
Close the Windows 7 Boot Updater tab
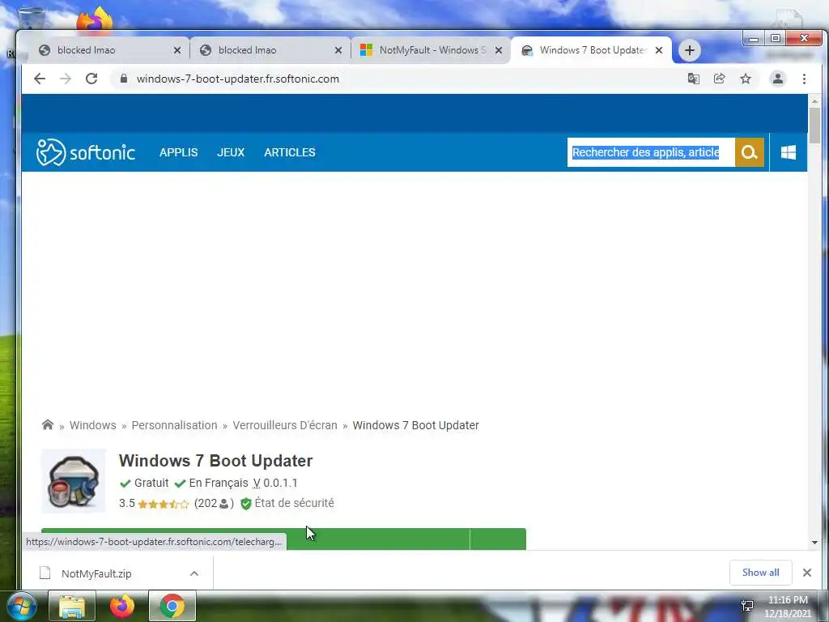tap(659, 50)
